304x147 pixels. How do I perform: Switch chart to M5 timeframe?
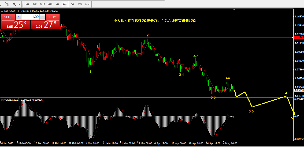(35, 4)
